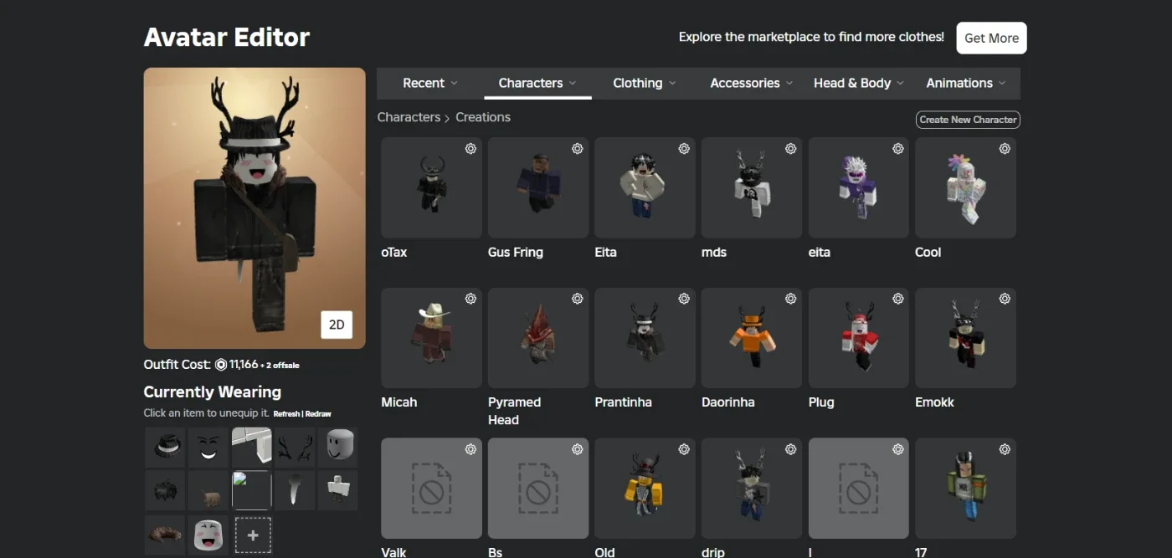Expand the Characters dropdown
This screenshot has height=558, width=1172.
(x=537, y=83)
